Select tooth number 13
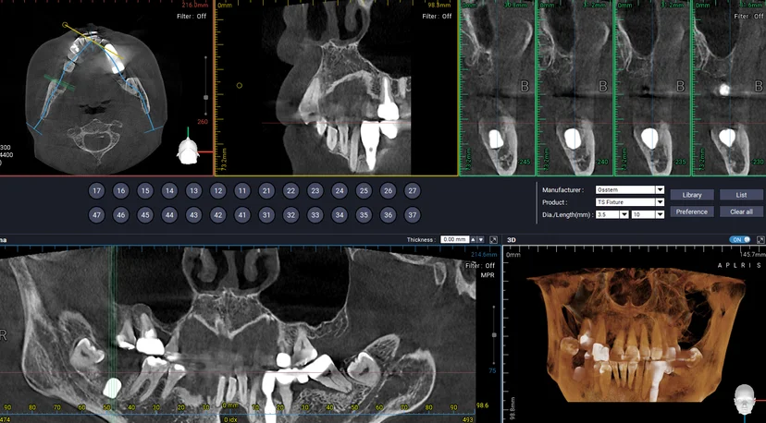 click(194, 191)
